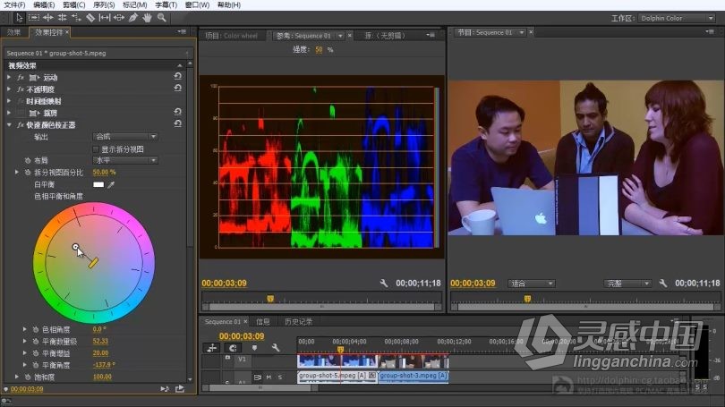Viewport: 725px width, 407px height.
Task: Toggle fx on 运动 effect
Action: pos(21,77)
